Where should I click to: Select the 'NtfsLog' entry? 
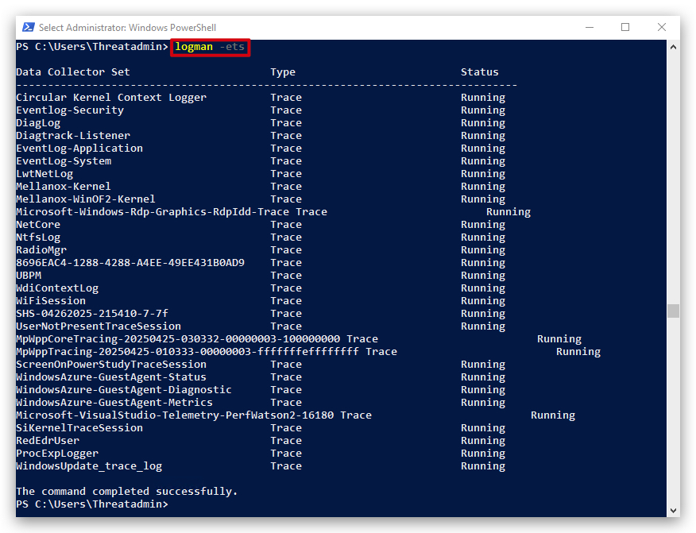point(38,238)
